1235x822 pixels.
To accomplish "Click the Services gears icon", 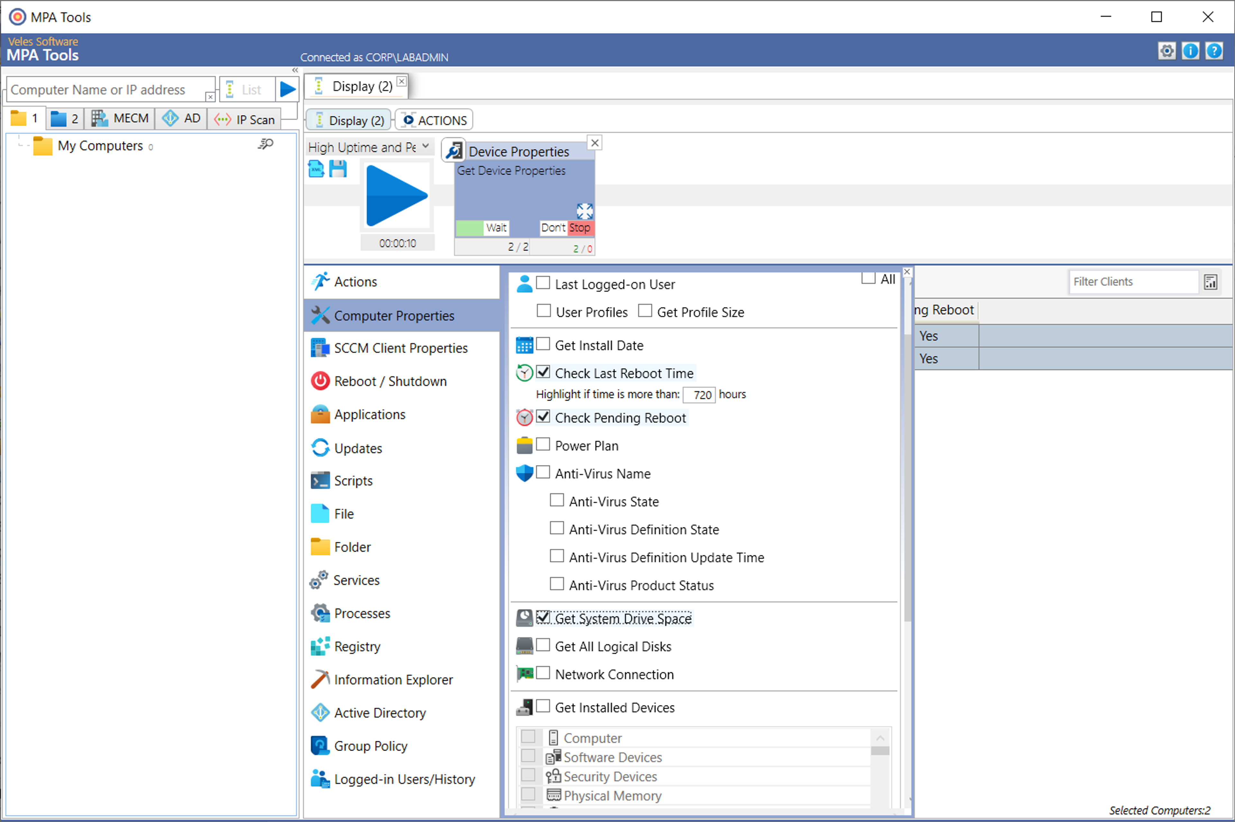I will [319, 580].
